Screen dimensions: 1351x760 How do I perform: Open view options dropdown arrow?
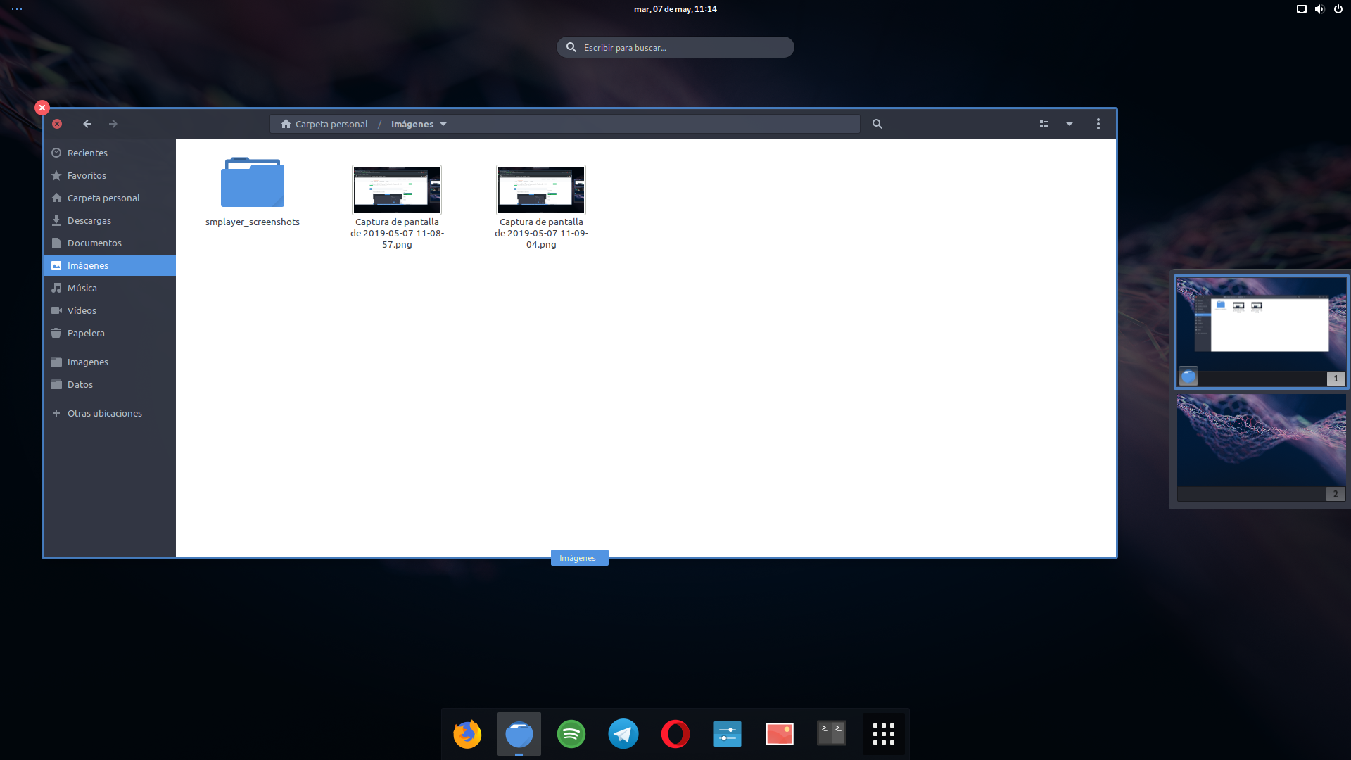(x=1070, y=124)
